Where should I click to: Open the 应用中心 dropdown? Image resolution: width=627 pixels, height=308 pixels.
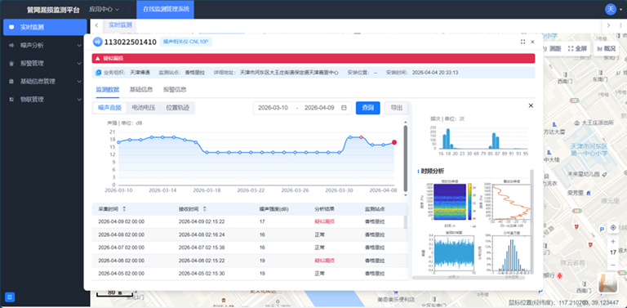(x=104, y=9)
